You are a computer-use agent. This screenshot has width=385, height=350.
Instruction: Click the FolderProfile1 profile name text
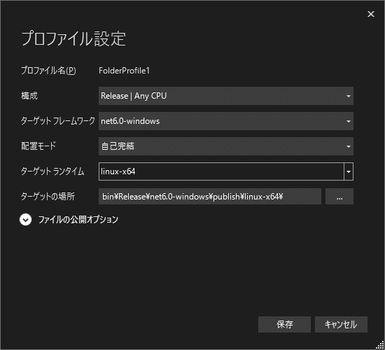tap(124, 71)
